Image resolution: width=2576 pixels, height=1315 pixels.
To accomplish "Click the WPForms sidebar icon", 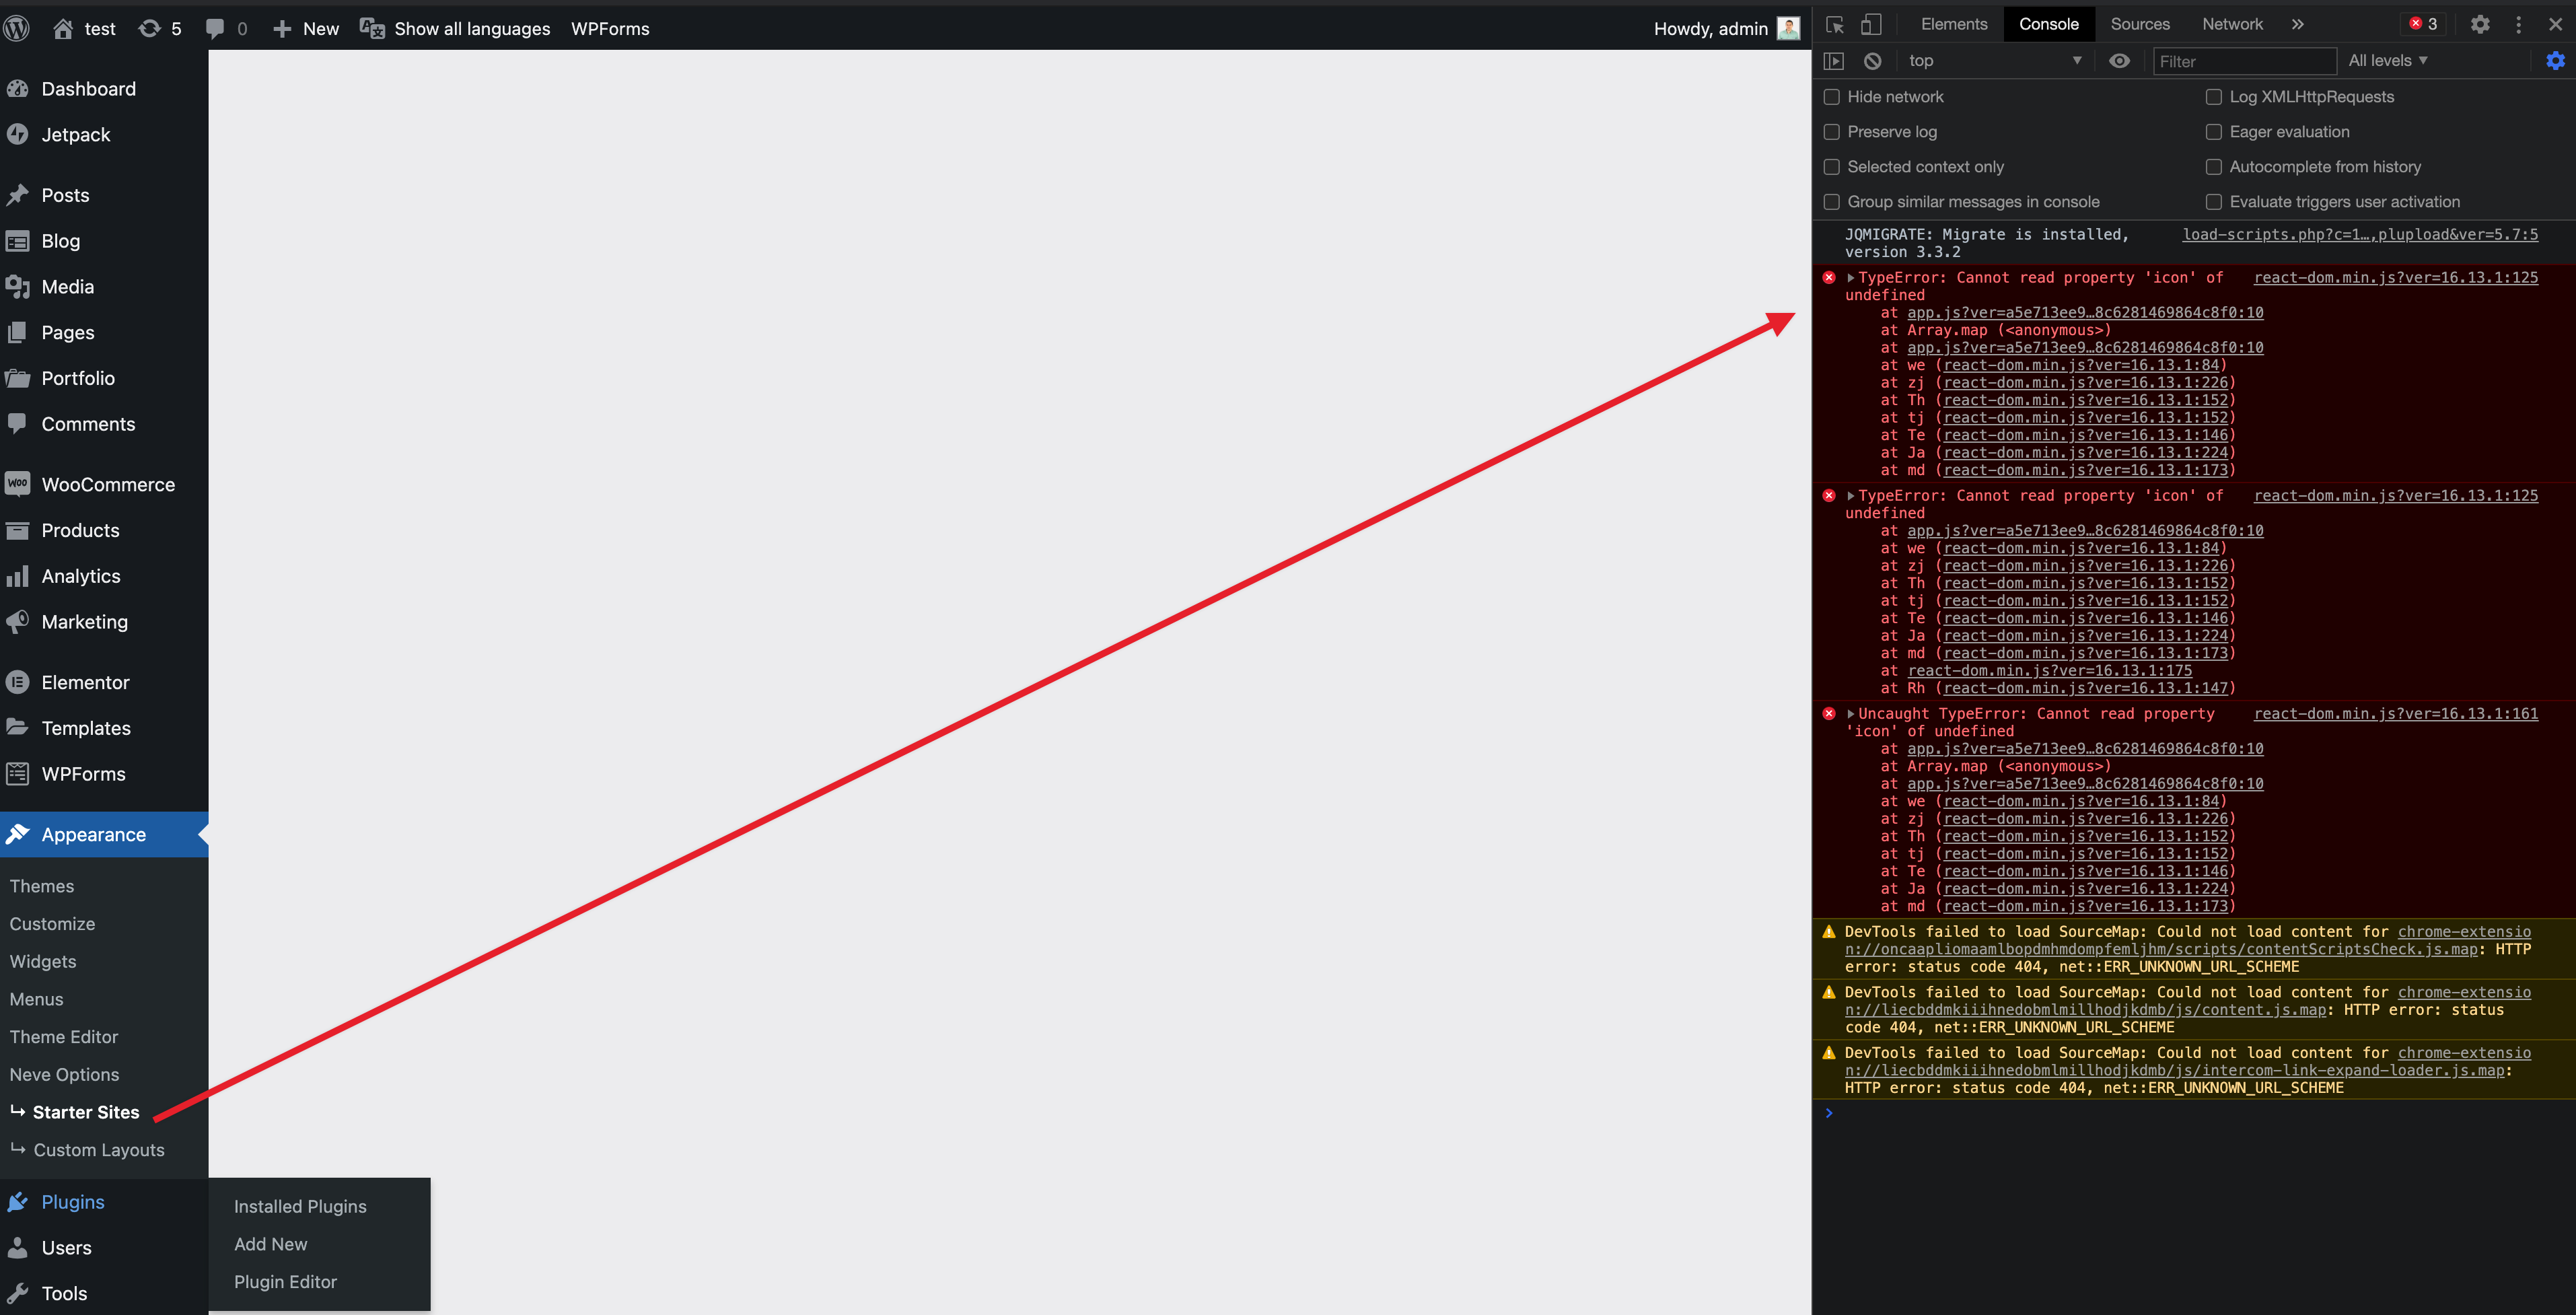I will coord(18,774).
